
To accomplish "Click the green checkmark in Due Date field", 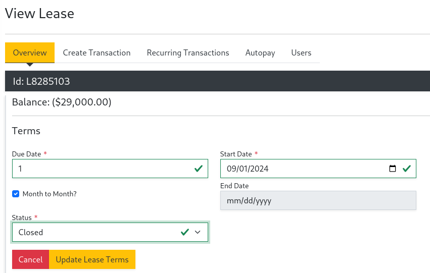I will 199,169.
